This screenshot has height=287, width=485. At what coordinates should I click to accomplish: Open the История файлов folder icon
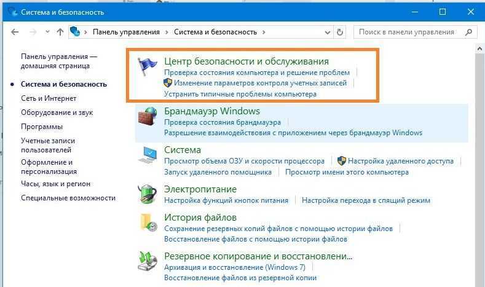(x=148, y=222)
